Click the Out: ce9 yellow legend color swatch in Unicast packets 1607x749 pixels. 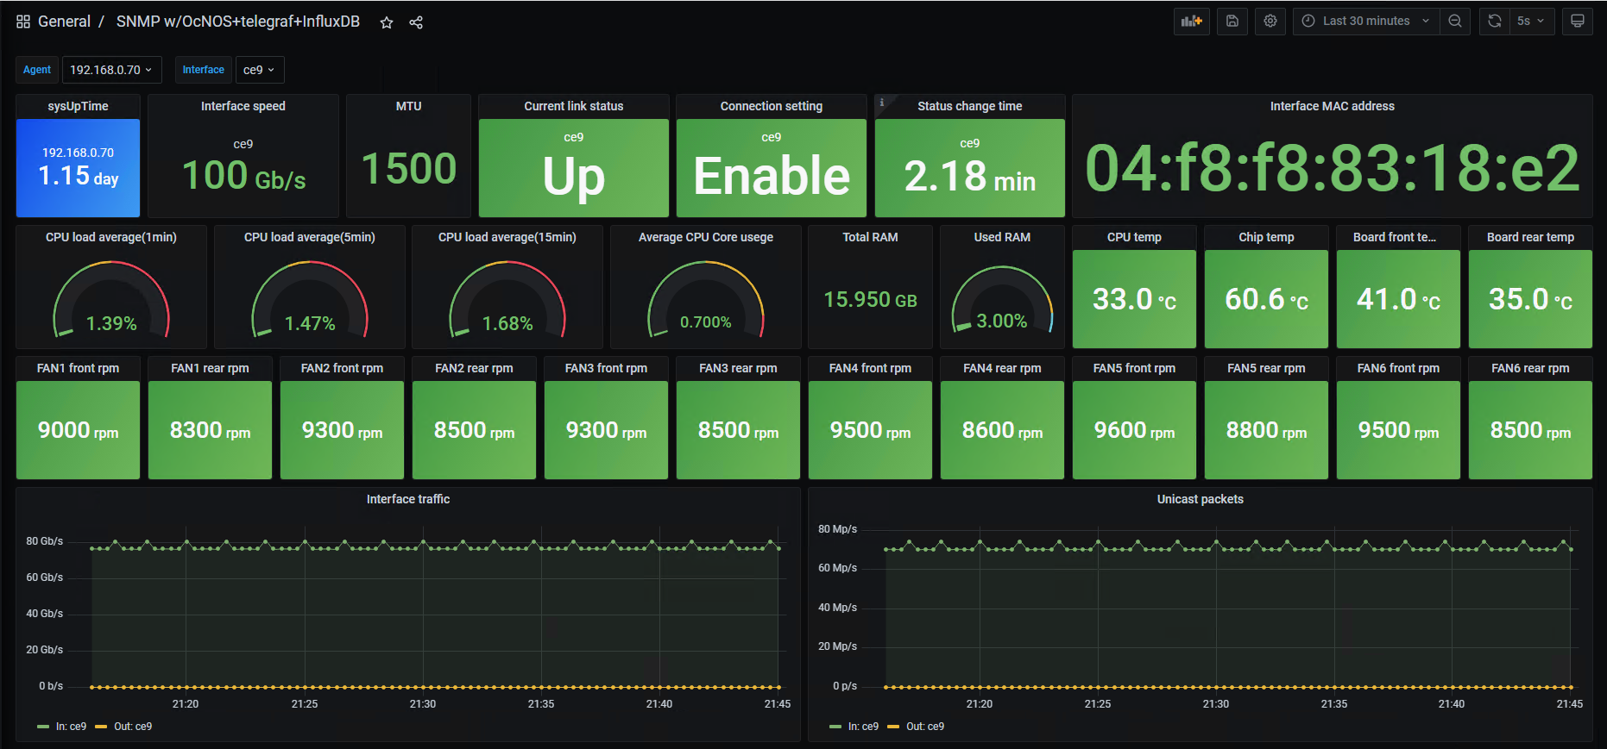coord(893,727)
